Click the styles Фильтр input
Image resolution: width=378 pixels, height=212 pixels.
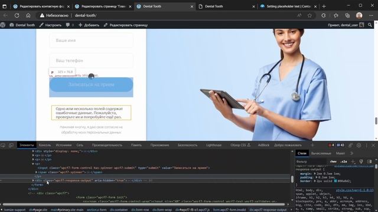(x=311, y=161)
